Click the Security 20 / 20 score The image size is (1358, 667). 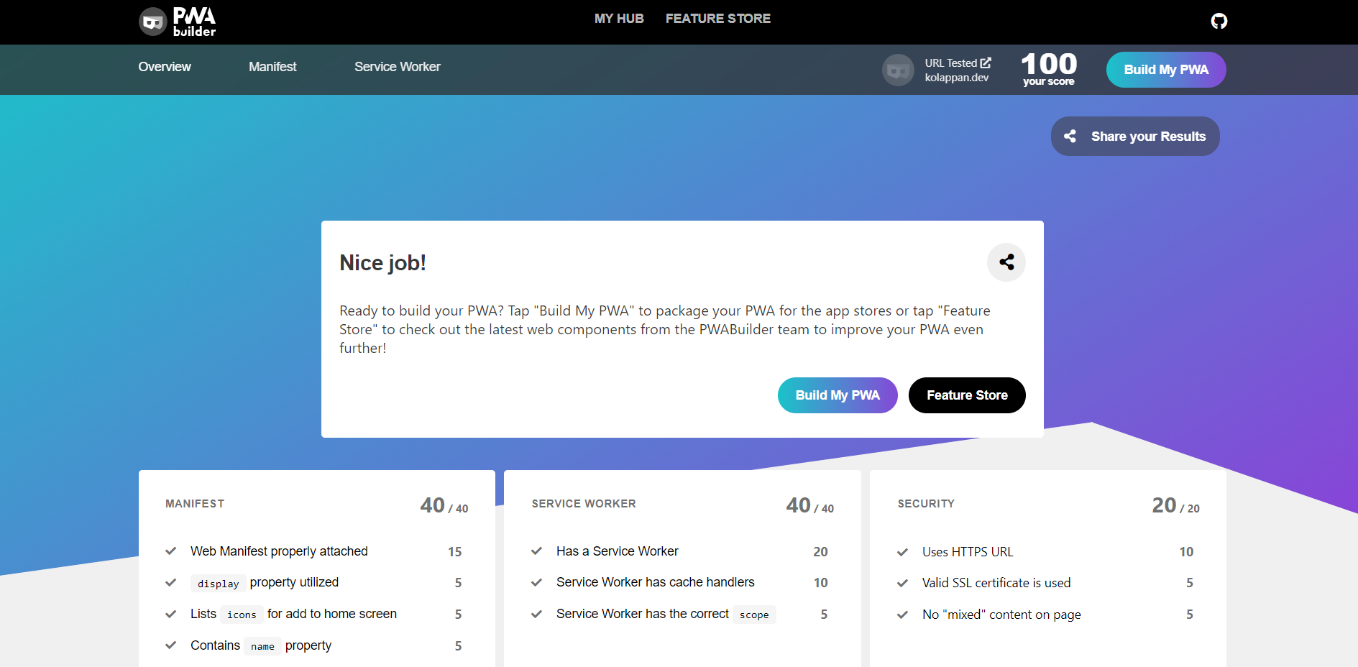pyautogui.click(x=1176, y=505)
